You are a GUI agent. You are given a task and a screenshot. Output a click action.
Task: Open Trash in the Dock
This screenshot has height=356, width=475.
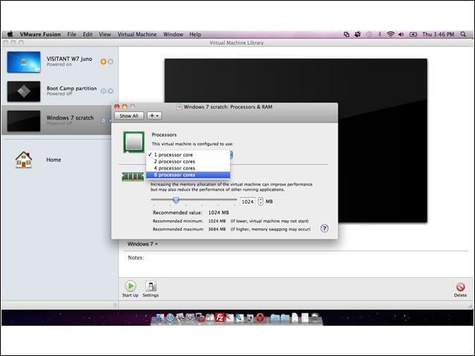315,317
